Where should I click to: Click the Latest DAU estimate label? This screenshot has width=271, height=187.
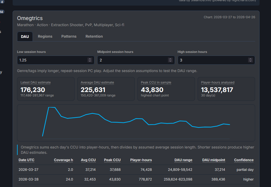pyautogui.click(x=36, y=82)
